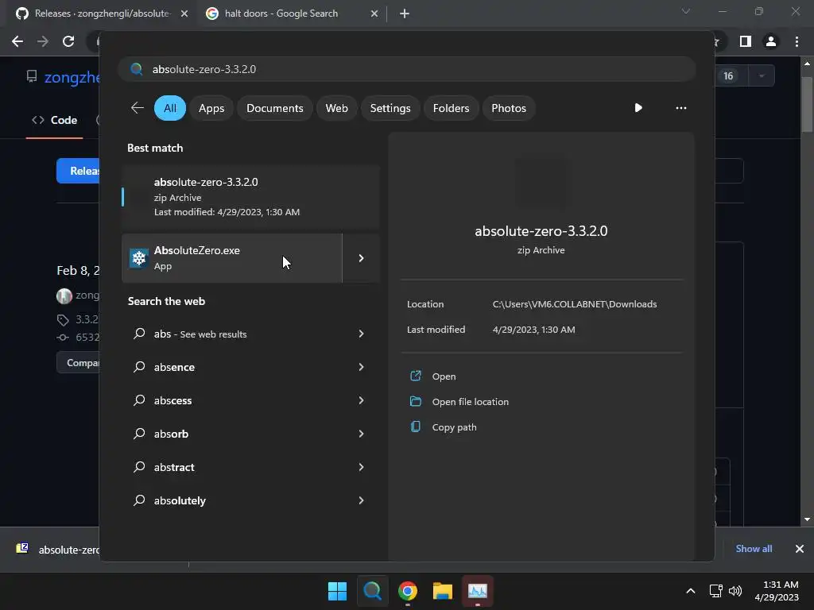Click Open file location text
This screenshot has width=814, height=610.
(471, 402)
